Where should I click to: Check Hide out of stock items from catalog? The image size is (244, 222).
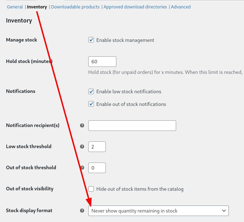coord(91,189)
